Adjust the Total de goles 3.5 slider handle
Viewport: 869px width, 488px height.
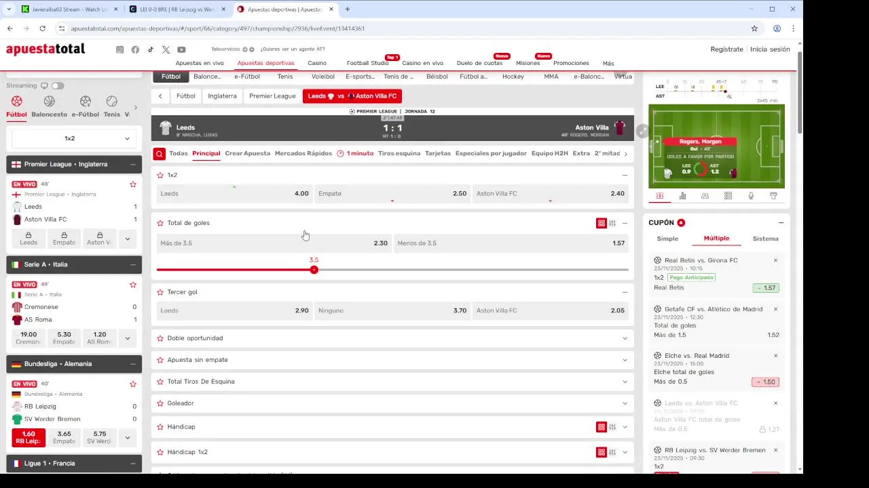click(x=314, y=270)
